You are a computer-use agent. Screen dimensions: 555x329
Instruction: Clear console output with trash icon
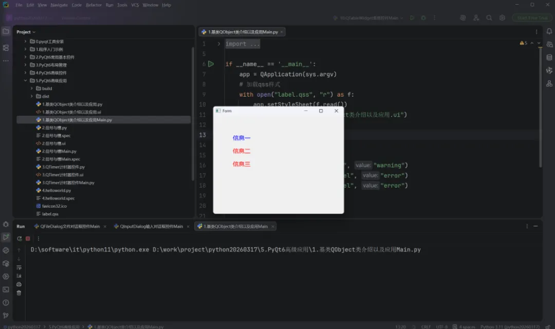coord(19,293)
